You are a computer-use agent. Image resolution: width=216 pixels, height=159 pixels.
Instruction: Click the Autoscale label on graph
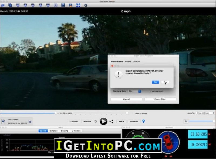click(x=7, y=135)
